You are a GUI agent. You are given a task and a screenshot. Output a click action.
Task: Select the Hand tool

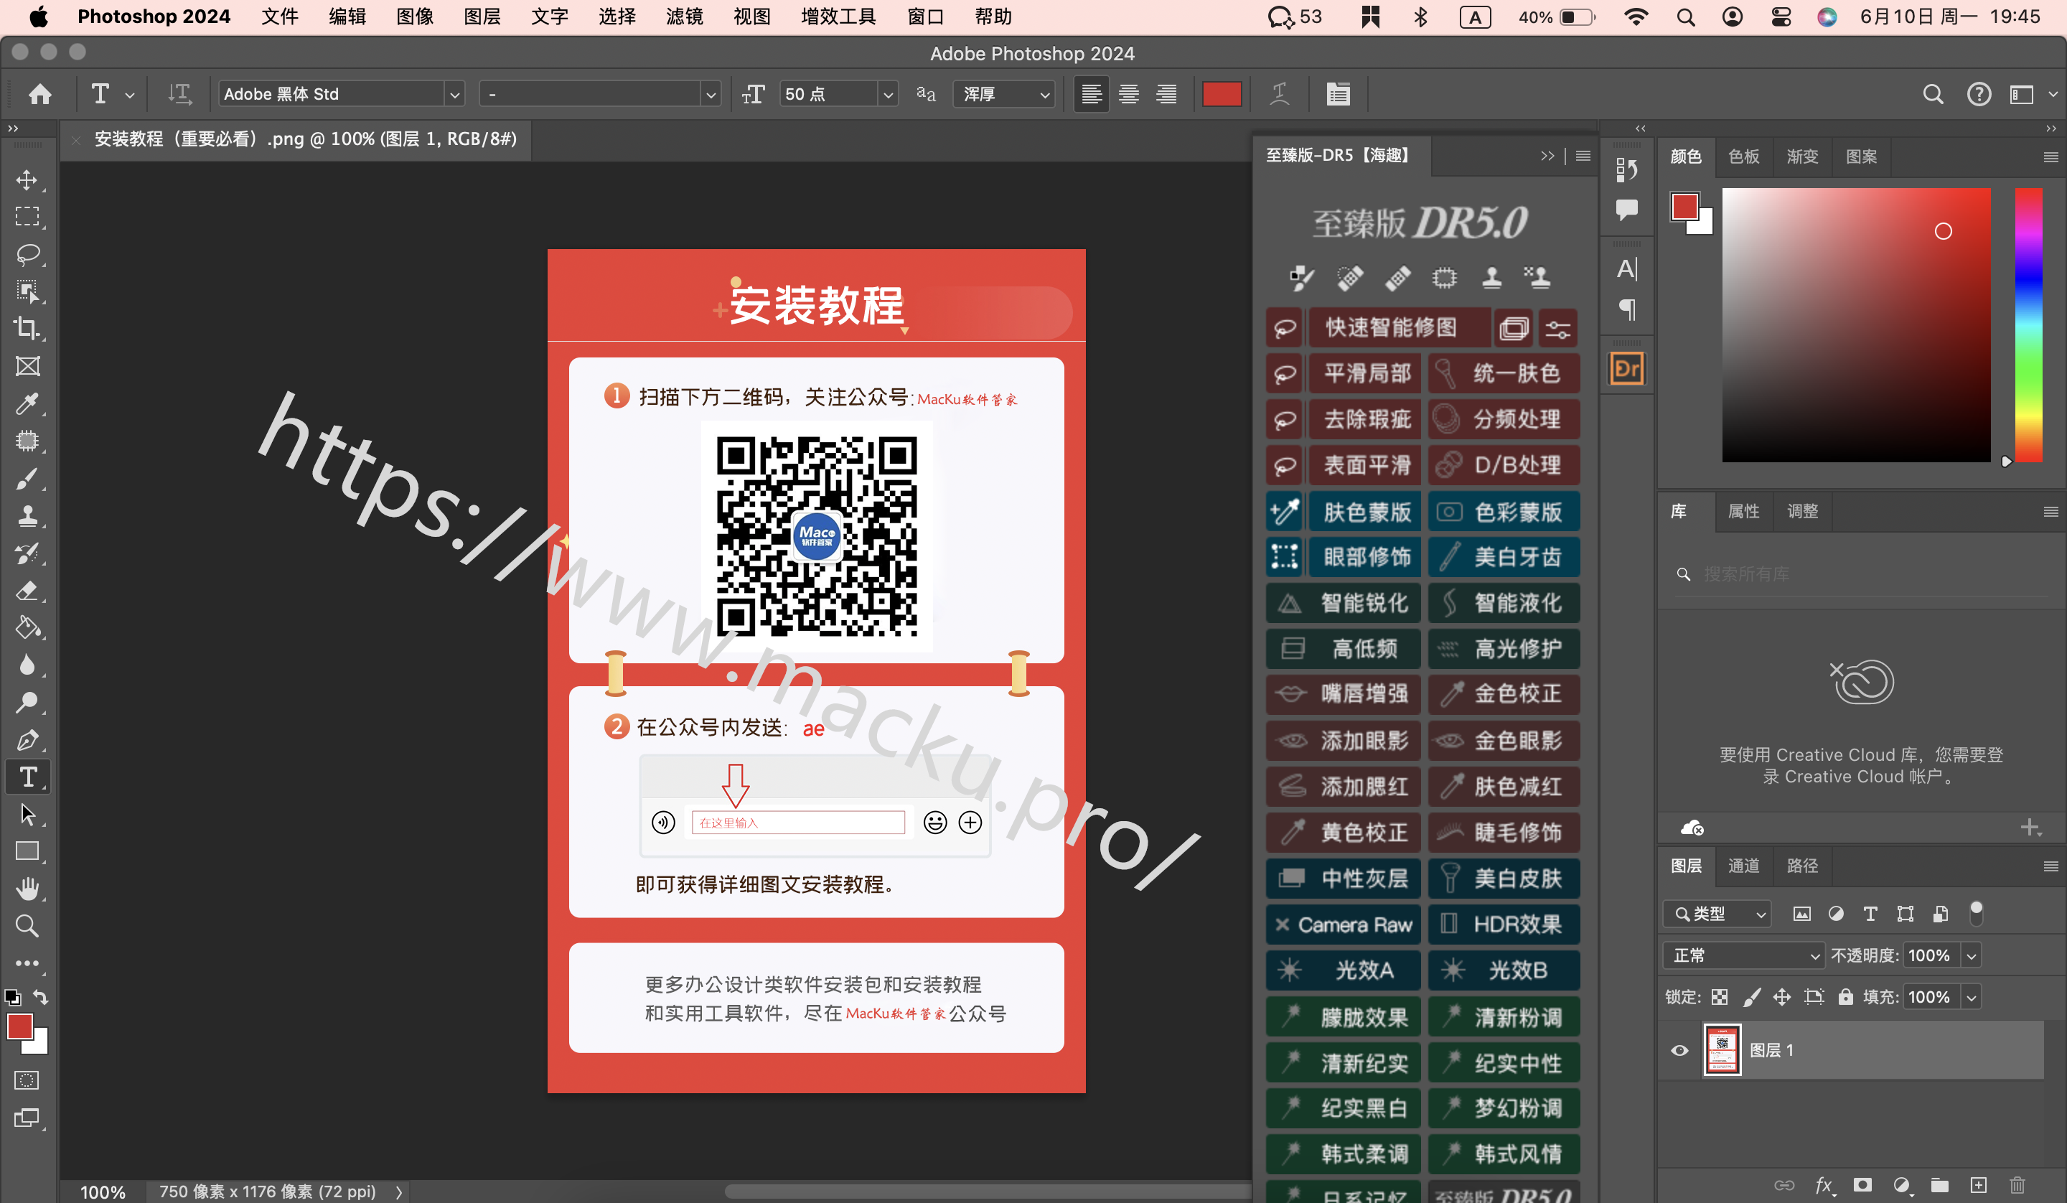tap(28, 889)
